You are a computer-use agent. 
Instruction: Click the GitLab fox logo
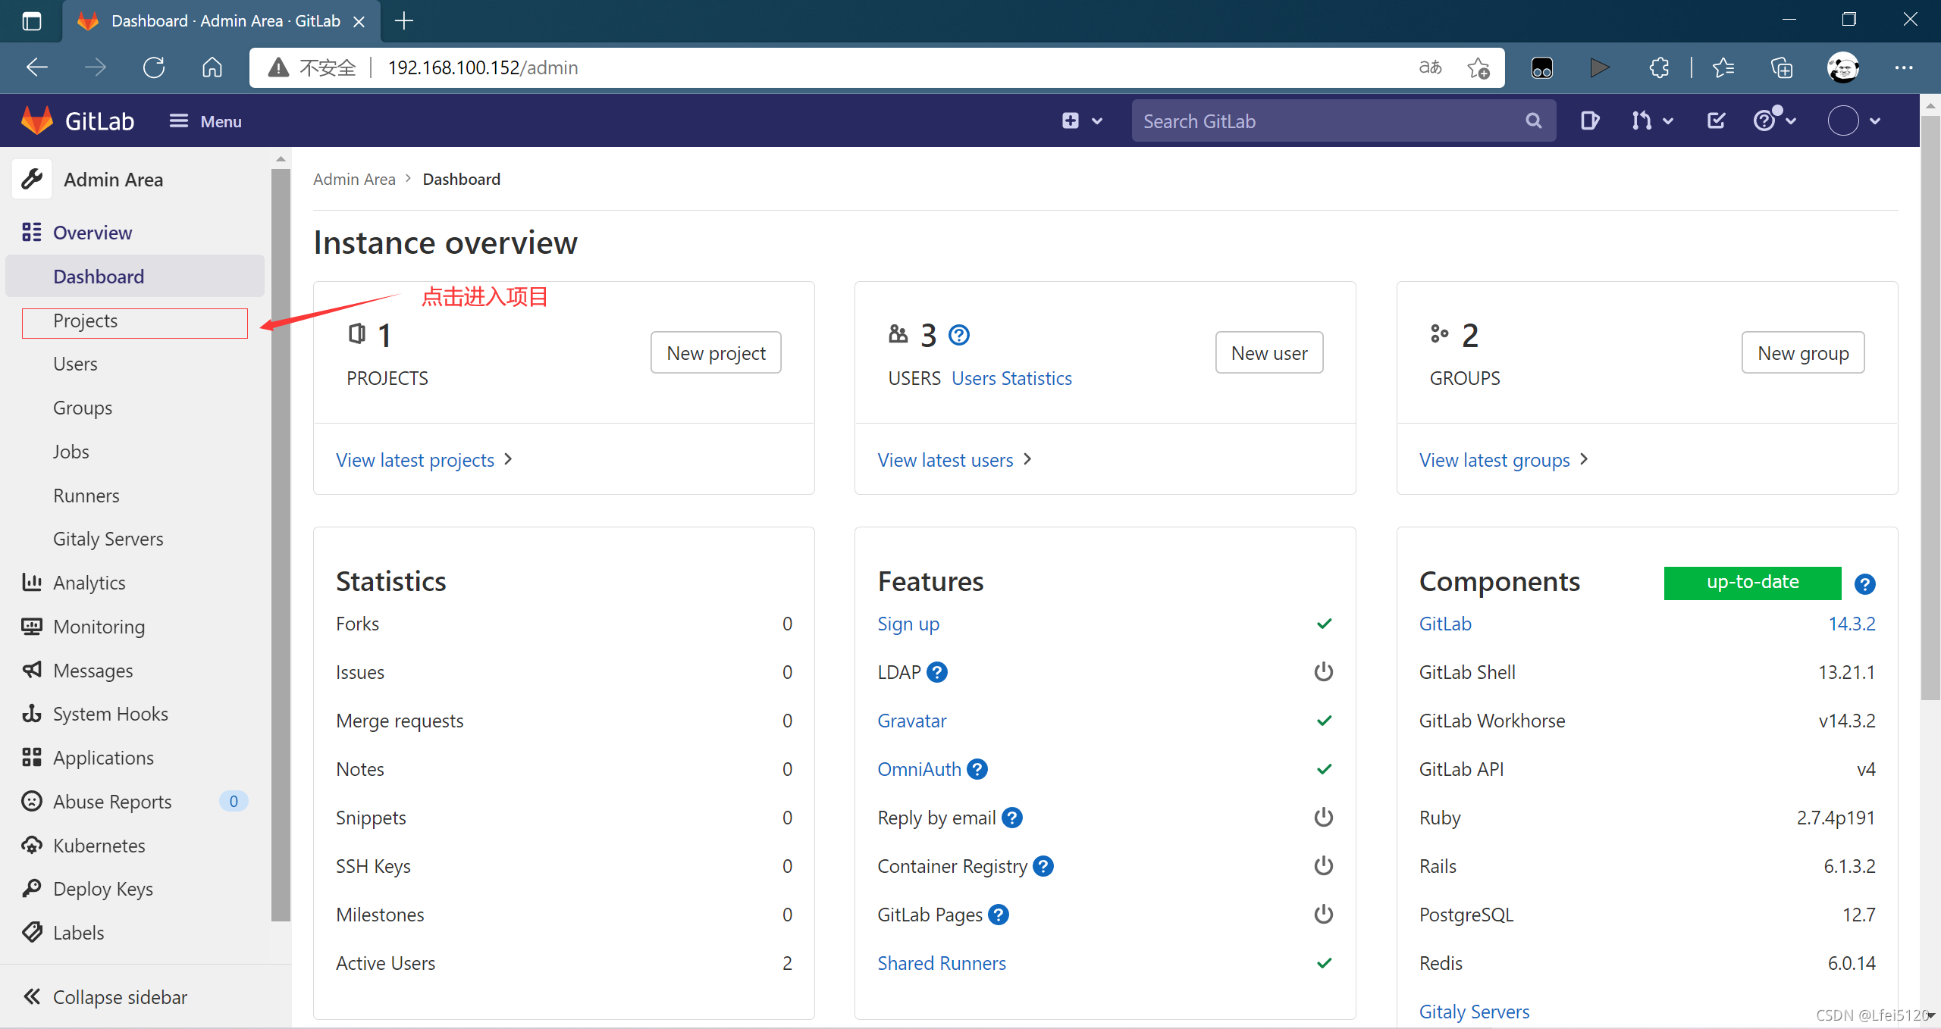(x=36, y=120)
